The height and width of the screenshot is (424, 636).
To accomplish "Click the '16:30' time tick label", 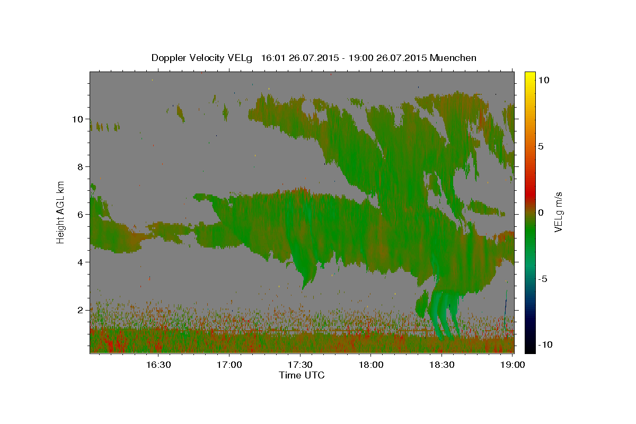I will 158,365.
